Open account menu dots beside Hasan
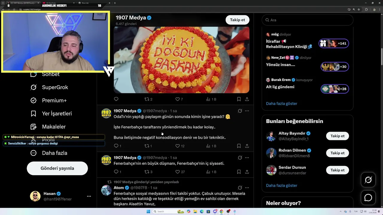The width and height of the screenshot is (383, 215). point(89,196)
